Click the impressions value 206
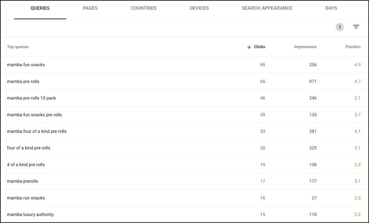369x223 pixels. (x=313, y=65)
